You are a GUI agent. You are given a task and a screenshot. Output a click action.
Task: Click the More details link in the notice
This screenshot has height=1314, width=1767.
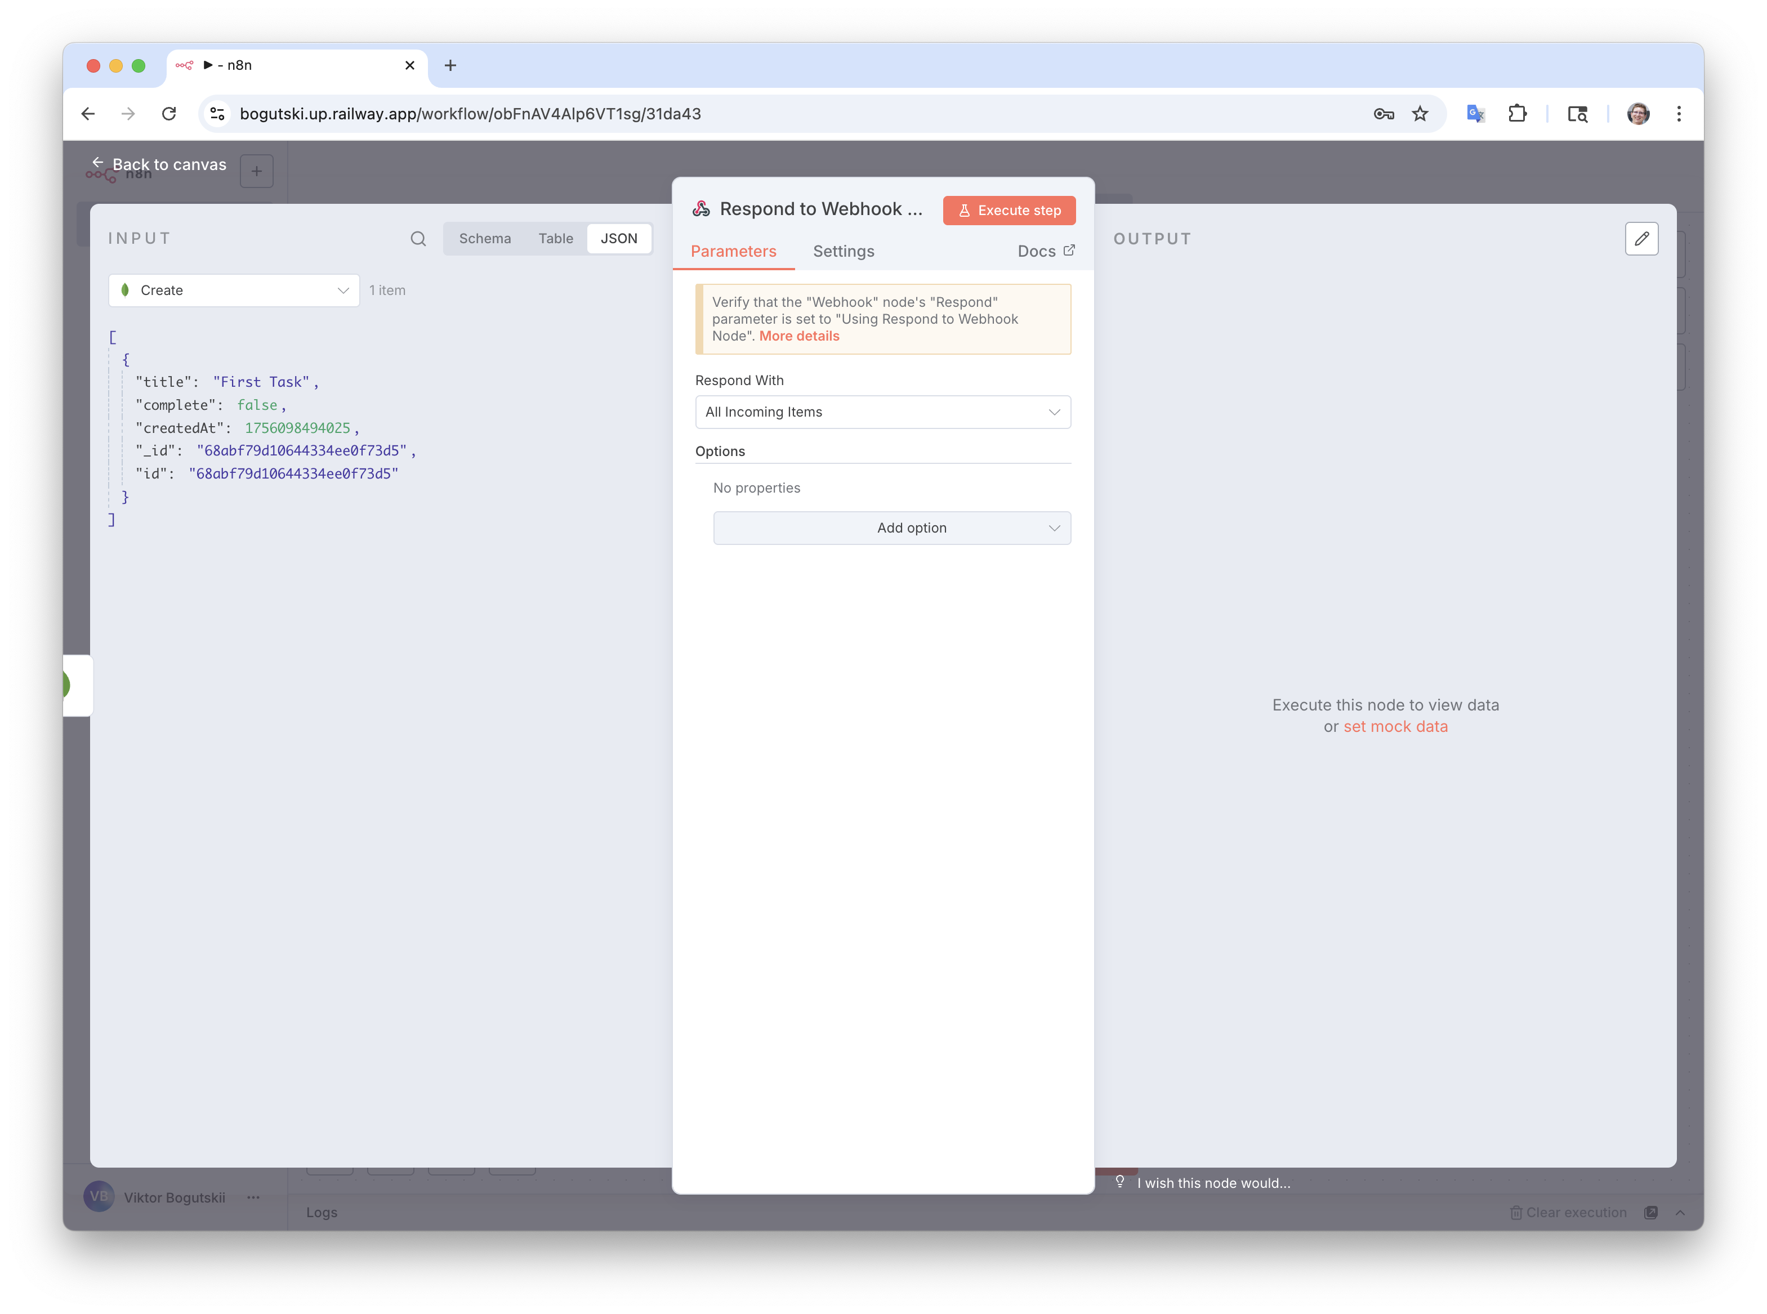point(799,336)
